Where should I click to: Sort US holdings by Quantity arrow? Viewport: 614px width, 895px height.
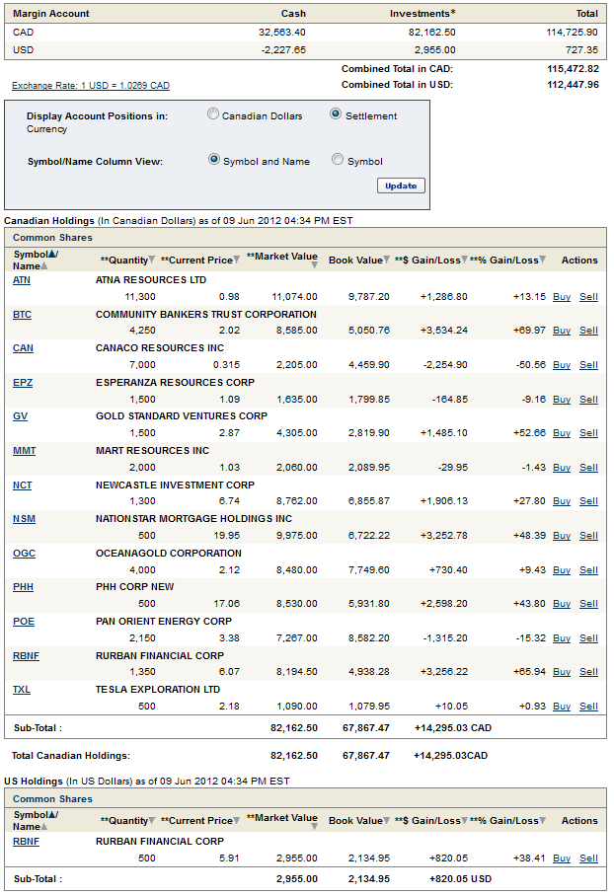[x=152, y=821]
